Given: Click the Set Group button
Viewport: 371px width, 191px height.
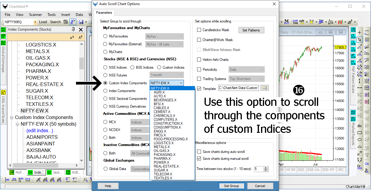Looking at the screenshot, I should (x=231, y=186).
